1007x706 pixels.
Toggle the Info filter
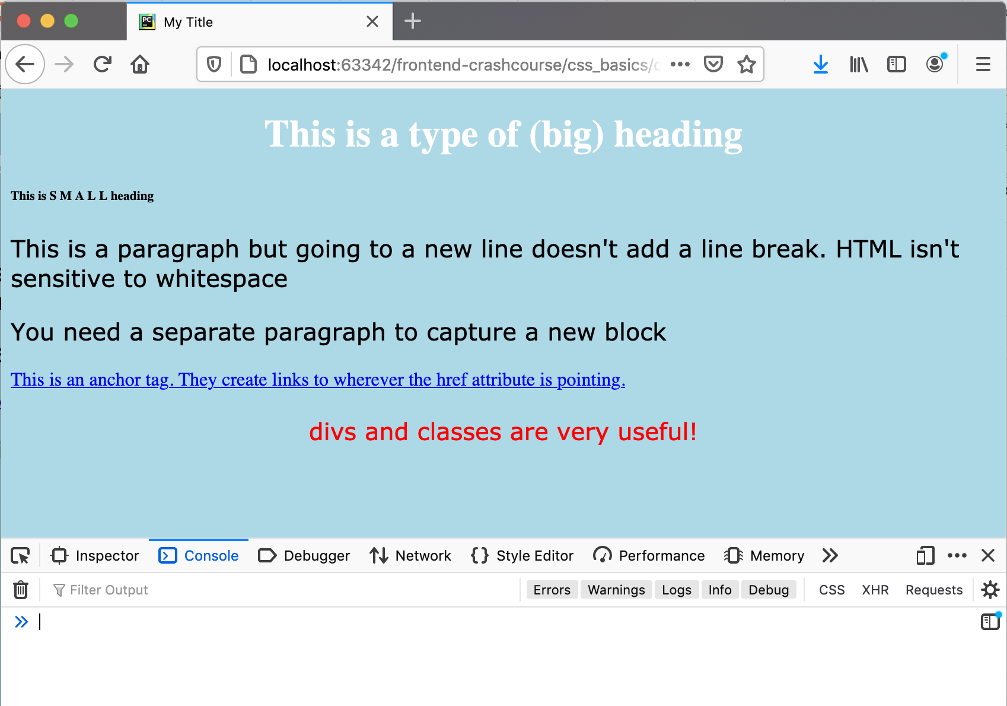(720, 590)
